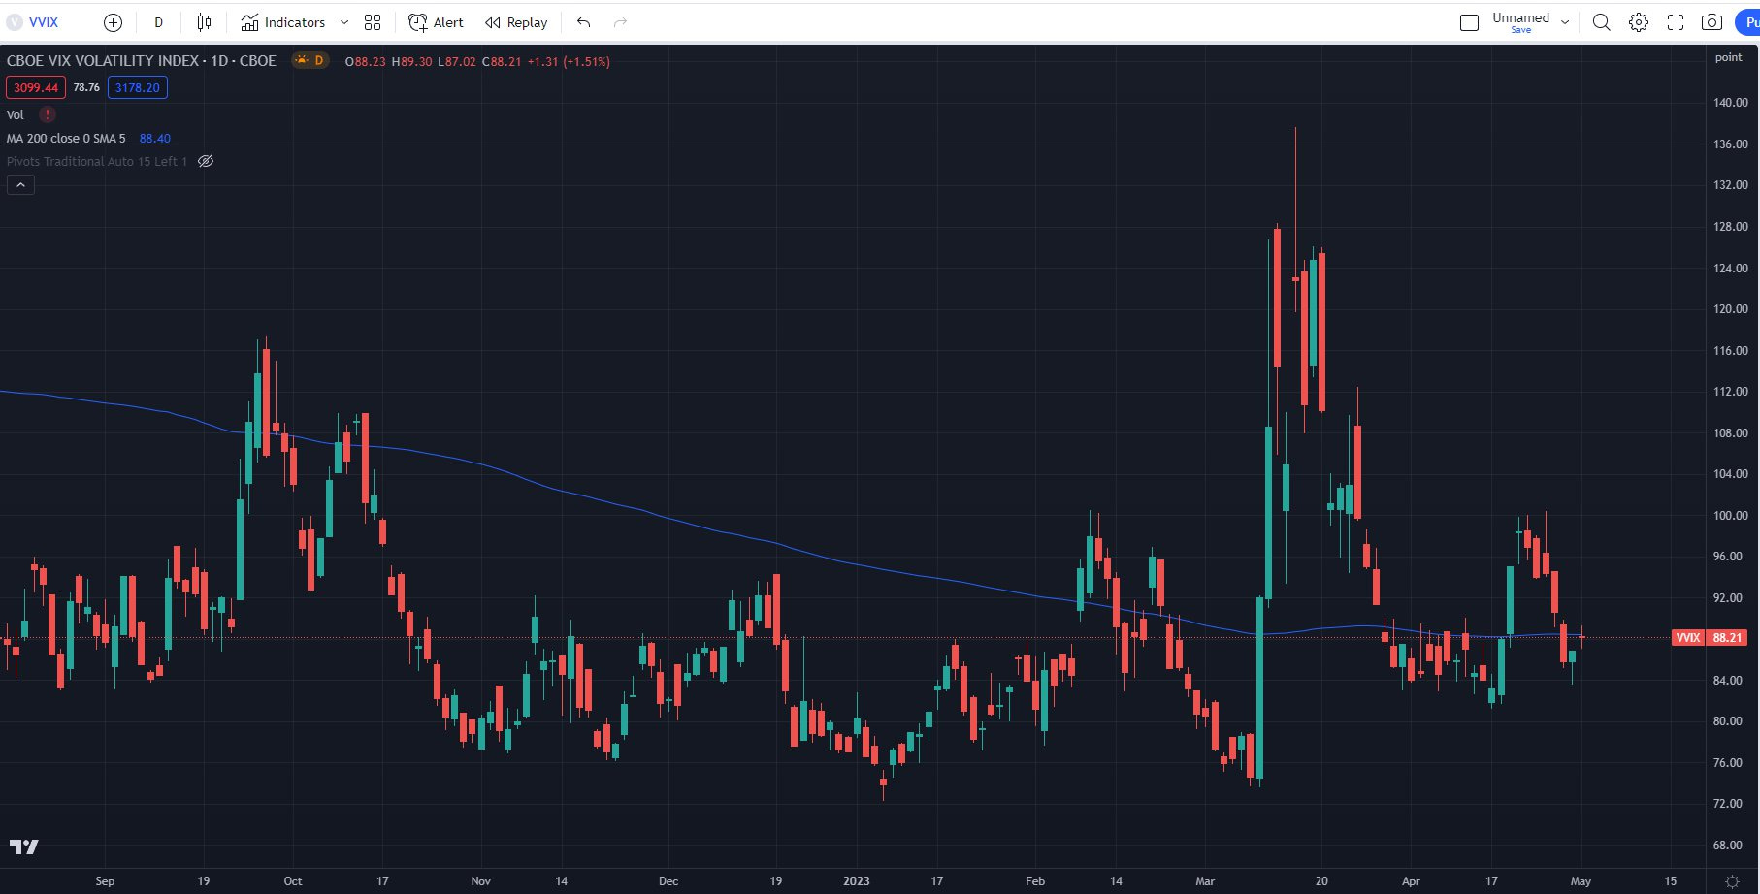Click the May label on time axis
The image size is (1760, 894).
click(1581, 881)
